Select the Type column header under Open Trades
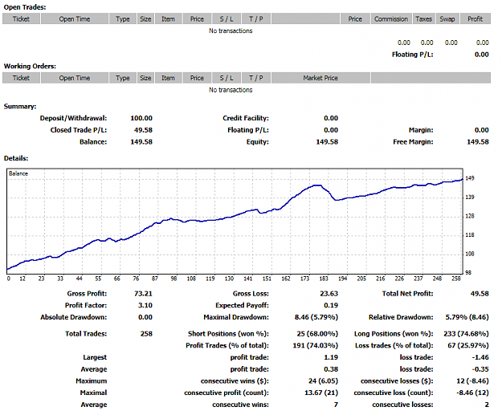 (x=123, y=19)
